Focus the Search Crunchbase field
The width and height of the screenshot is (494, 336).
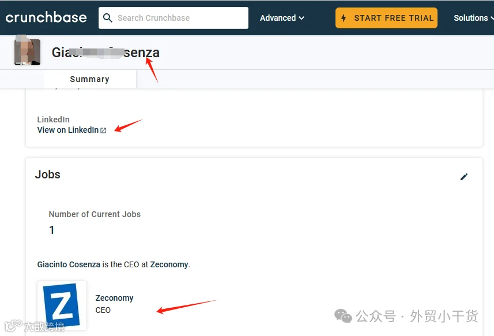click(174, 18)
